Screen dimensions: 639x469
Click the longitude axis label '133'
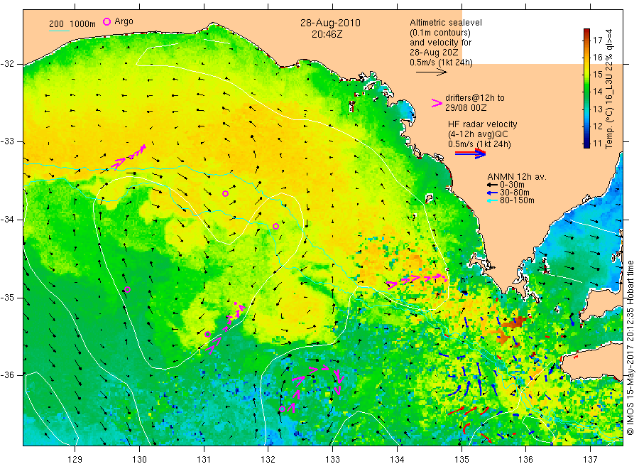(x=332, y=460)
